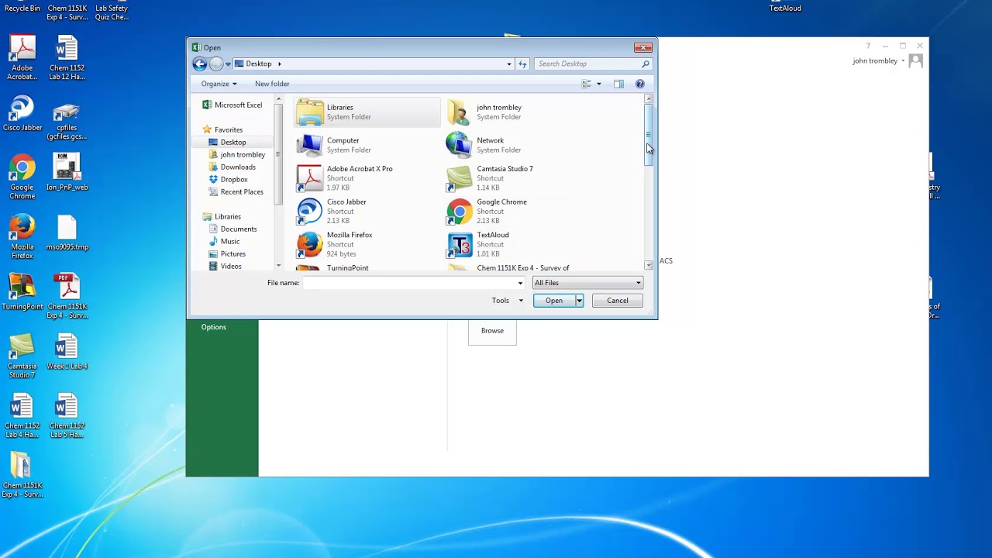Click the change view icon in dialog toolbar
992x558 pixels.
(587, 84)
